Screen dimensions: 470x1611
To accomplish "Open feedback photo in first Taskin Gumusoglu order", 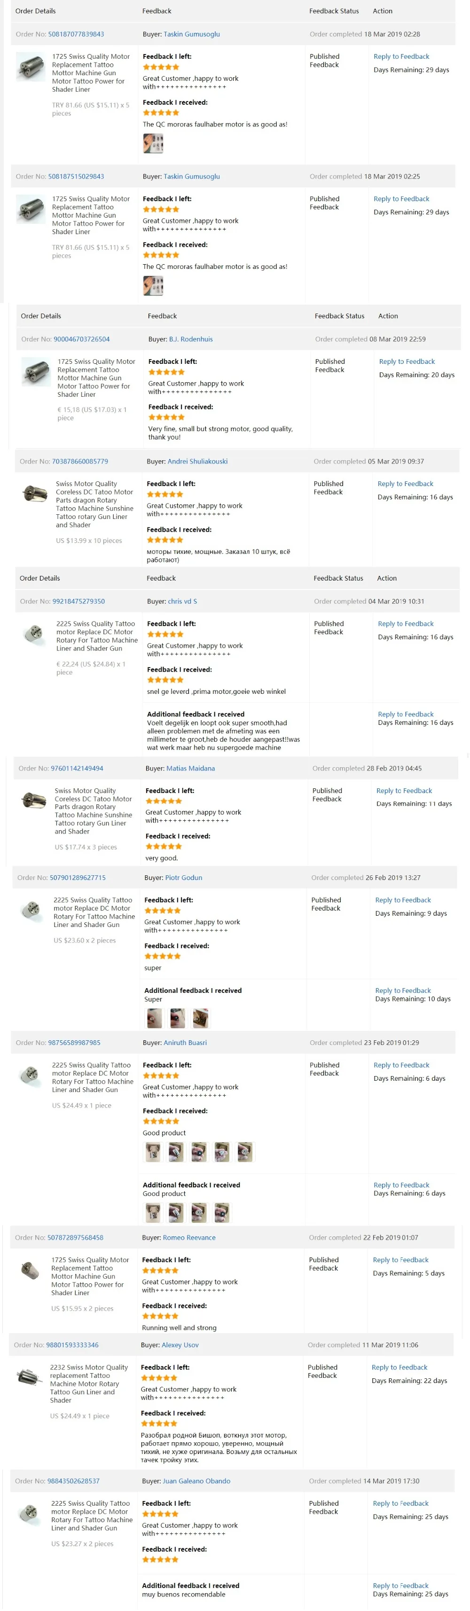I will click(153, 144).
